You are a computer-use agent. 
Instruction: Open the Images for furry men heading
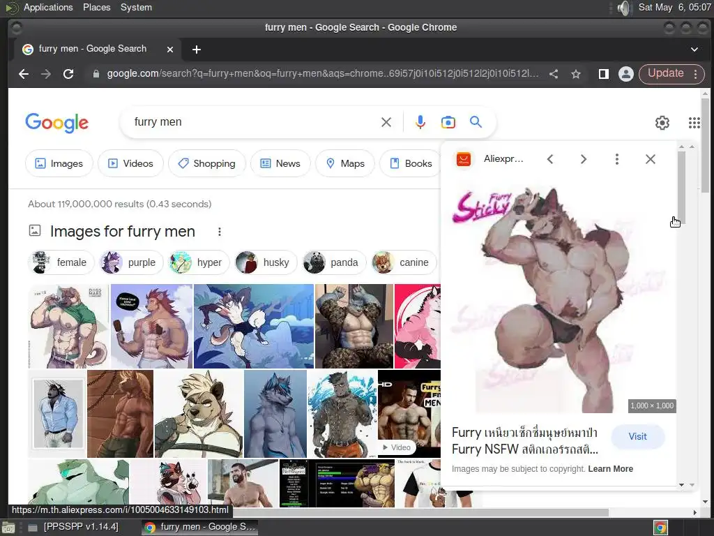click(x=123, y=232)
